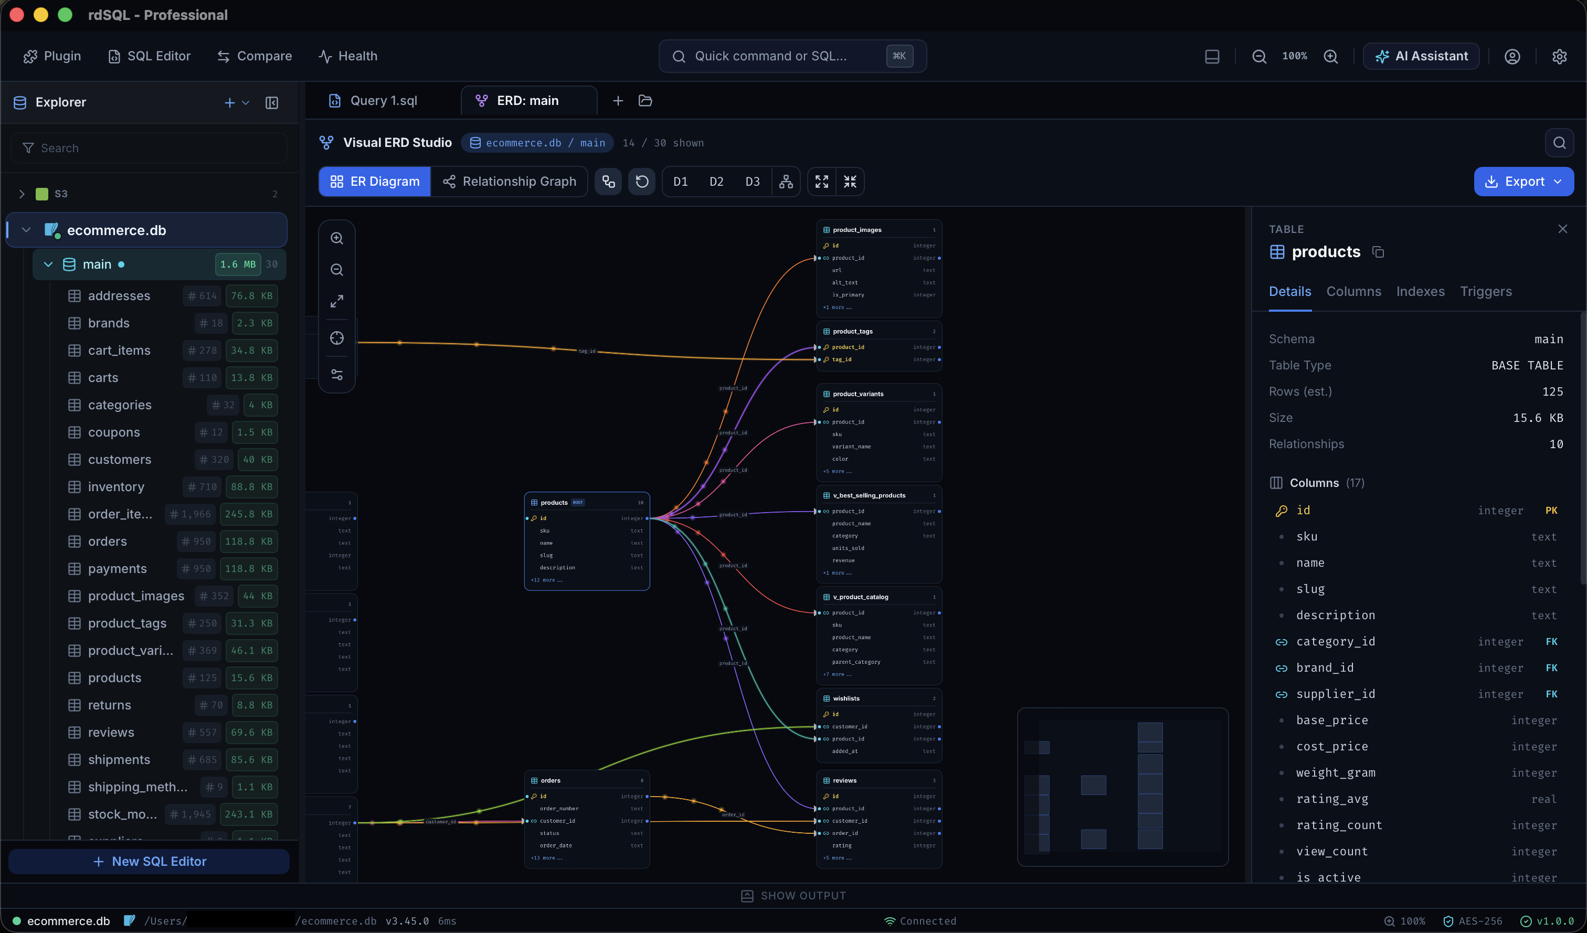1587x933 pixels.
Task: Open the SQL Editor menu item
Action: 149,56
